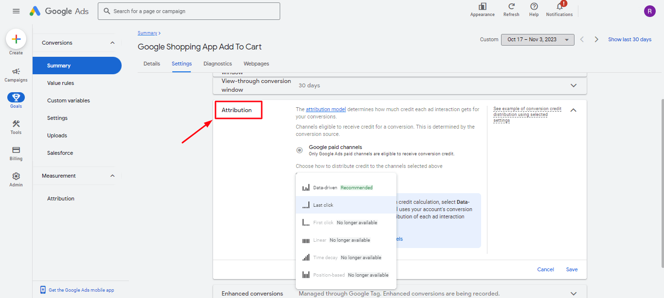Open Campaigns in the sidebar
The width and height of the screenshot is (664, 298).
pos(16,75)
